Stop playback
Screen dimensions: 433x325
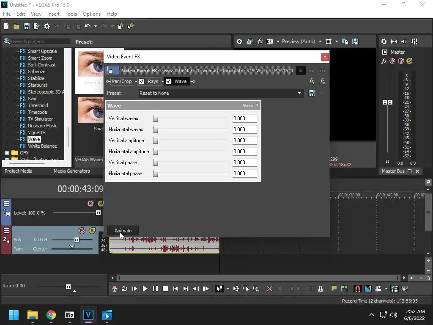click(165, 289)
